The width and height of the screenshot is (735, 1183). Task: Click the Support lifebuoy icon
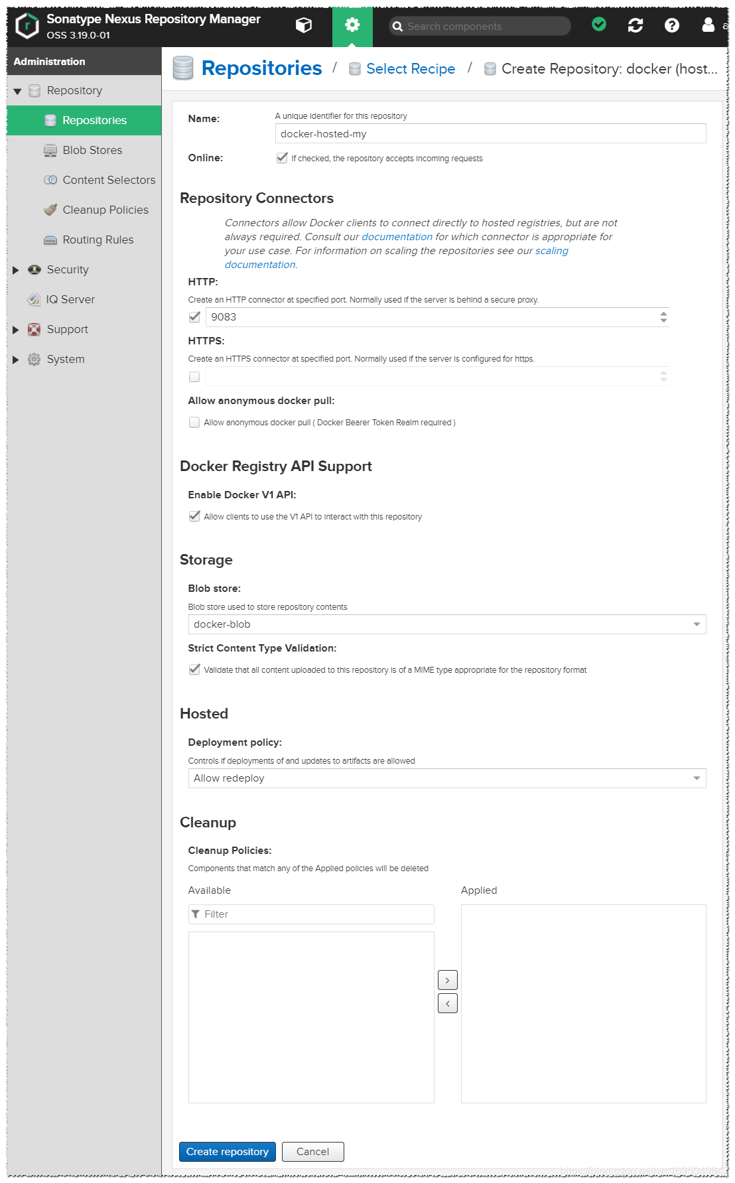pyautogui.click(x=34, y=330)
